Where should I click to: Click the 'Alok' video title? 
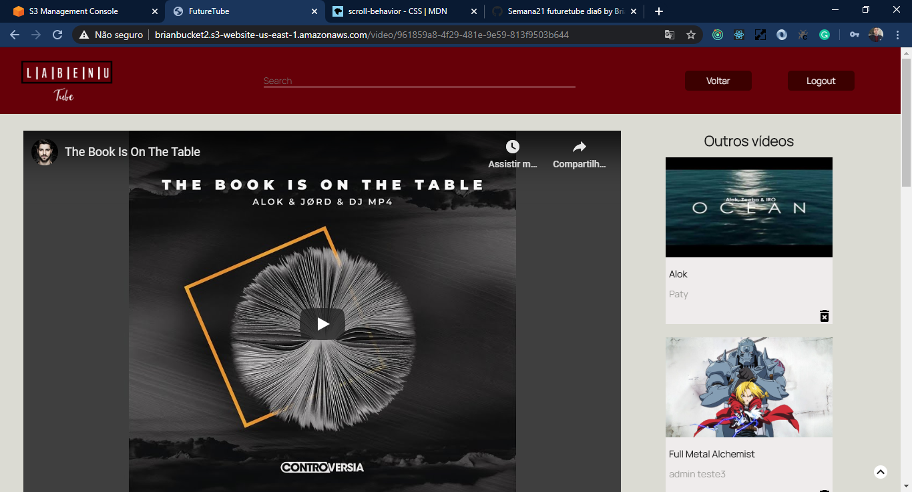[x=678, y=274]
